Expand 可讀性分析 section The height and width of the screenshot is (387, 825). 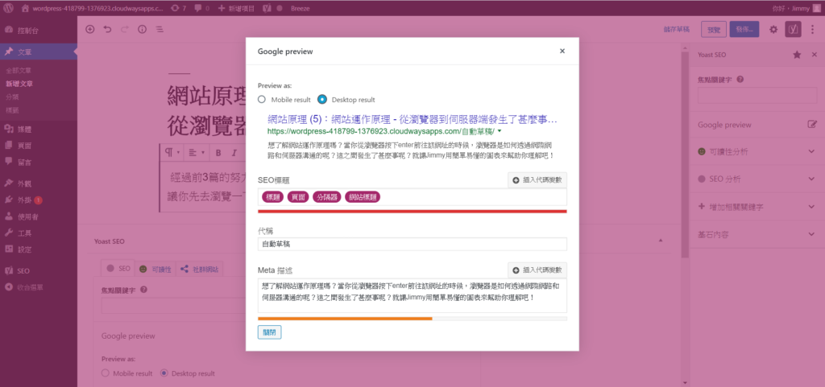pyautogui.click(x=757, y=152)
